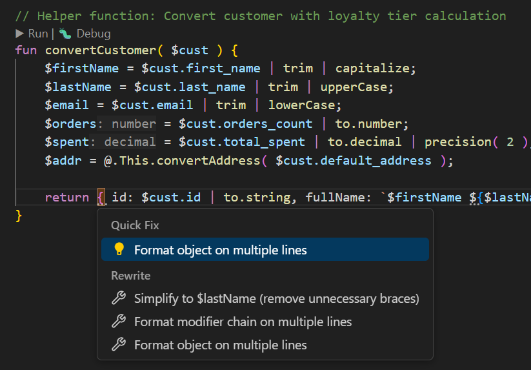Click the to.number modifier
This screenshot has width=531, height=370.
click(x=368, y=124)
